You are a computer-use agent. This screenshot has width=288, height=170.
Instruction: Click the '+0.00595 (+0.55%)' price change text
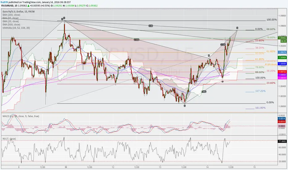40,6
